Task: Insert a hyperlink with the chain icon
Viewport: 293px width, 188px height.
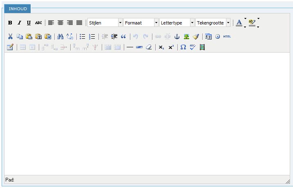Action: (158, 36)
